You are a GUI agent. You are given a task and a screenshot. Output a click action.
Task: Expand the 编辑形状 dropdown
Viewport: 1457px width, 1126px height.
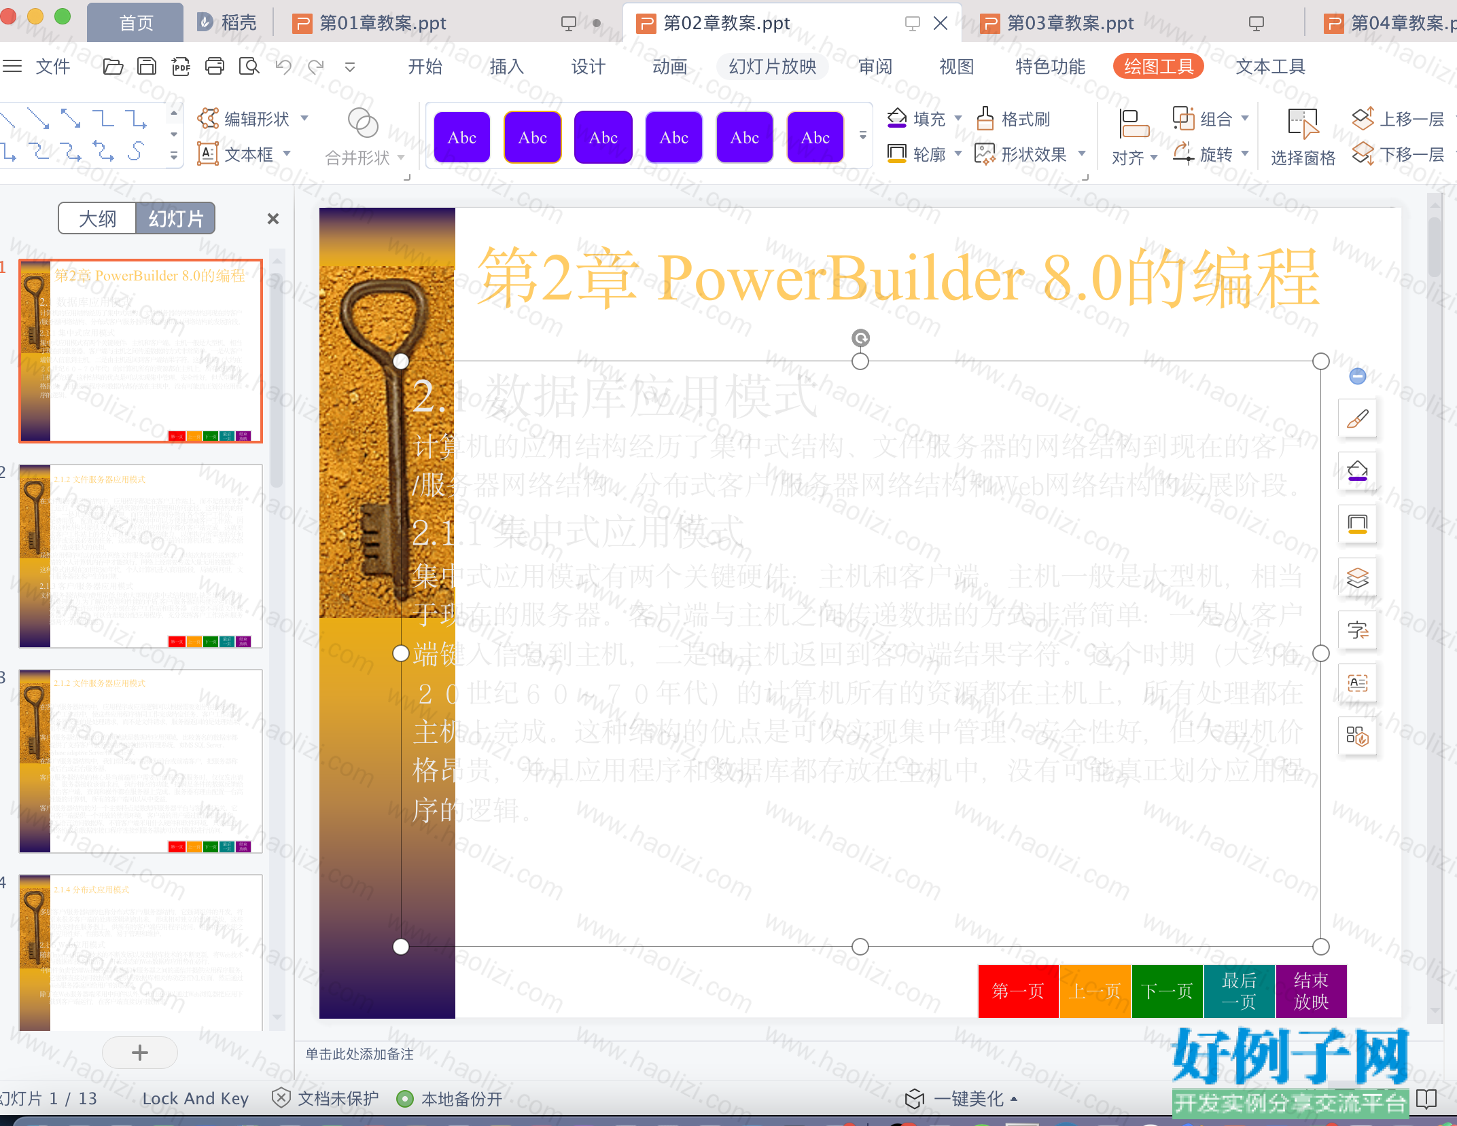coord(304,118)
